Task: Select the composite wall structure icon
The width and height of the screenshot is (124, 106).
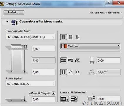Action: tap(71, 37)
